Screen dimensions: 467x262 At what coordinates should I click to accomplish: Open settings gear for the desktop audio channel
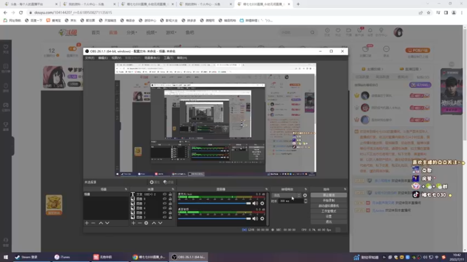click(262, 219)
